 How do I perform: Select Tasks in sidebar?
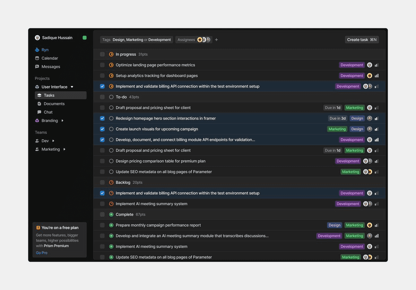pos(61,95)
